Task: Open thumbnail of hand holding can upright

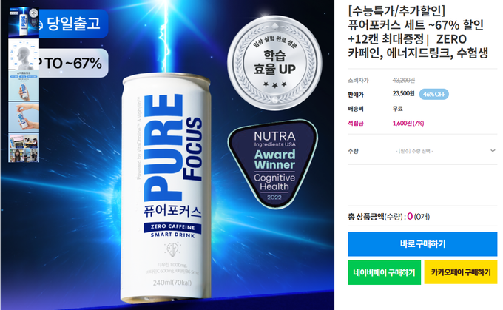Action: pyautogui.click(x=24, y=86)
